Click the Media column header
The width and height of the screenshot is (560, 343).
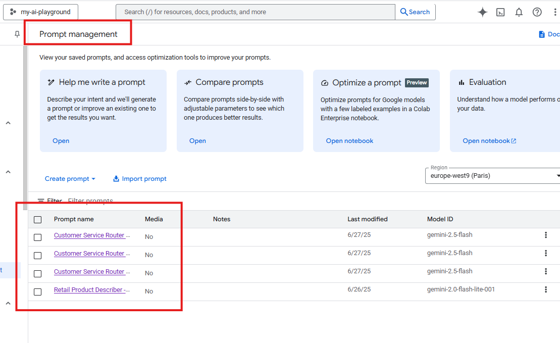point(154,219)
